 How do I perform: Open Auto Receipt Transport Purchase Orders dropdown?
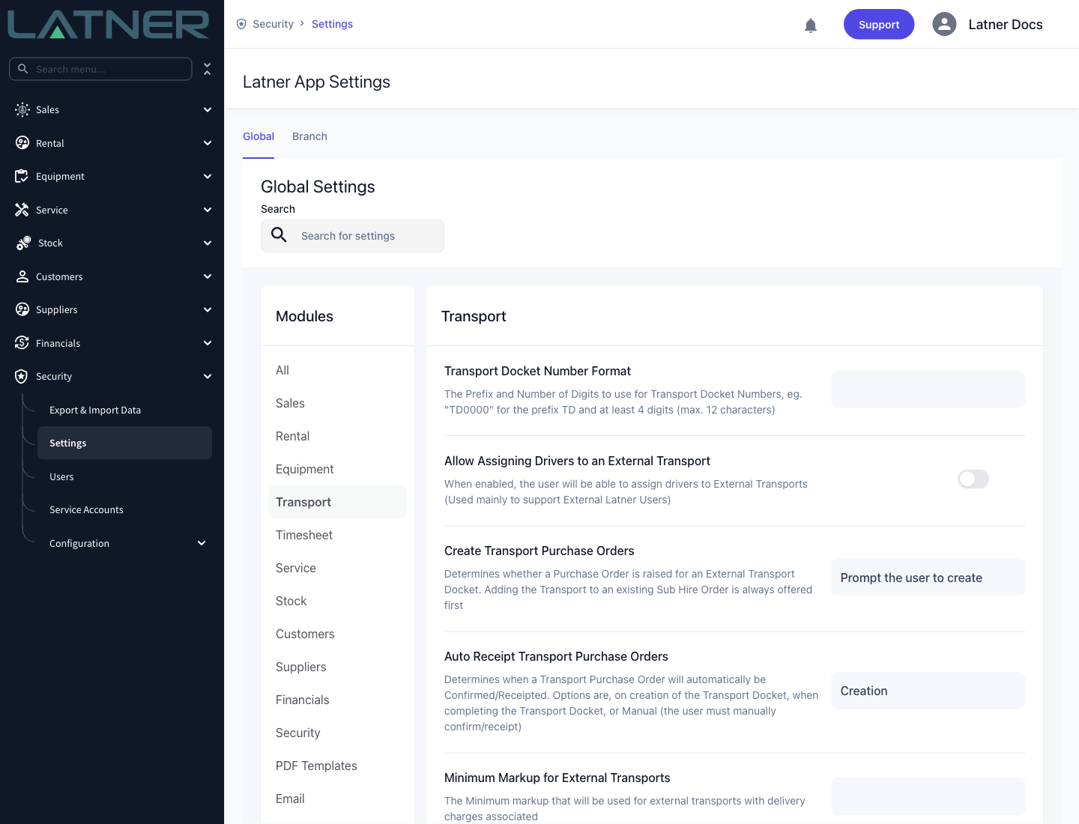click(x=928, y=691)
